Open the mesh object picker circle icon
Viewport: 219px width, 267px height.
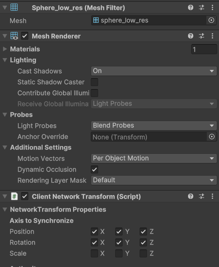point(211,21)
